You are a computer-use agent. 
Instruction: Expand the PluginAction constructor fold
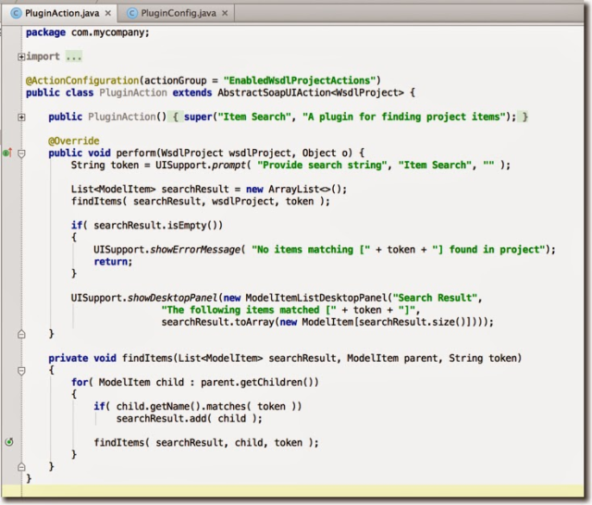pos(21,117)
